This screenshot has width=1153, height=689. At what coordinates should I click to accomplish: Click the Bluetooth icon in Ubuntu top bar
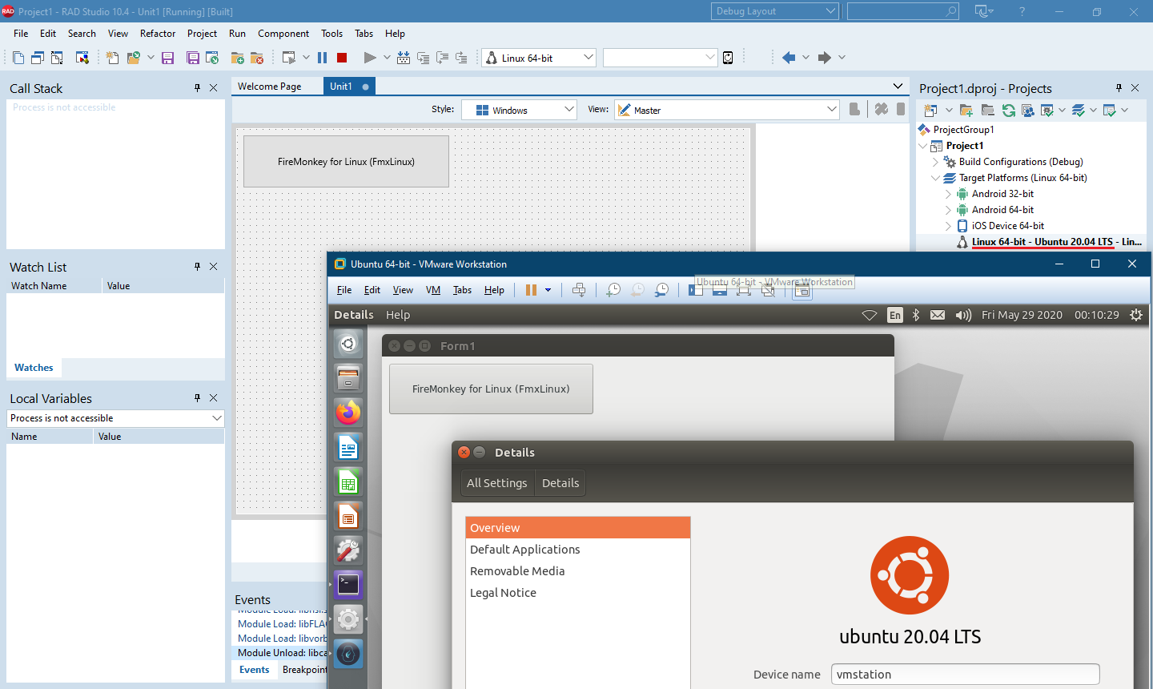pos(916,315)
